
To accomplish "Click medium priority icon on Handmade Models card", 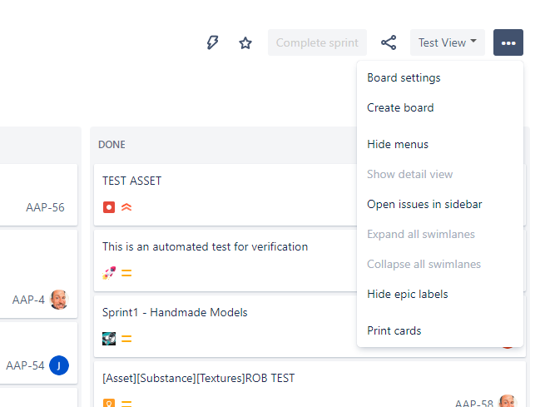I will pos(126,339).
